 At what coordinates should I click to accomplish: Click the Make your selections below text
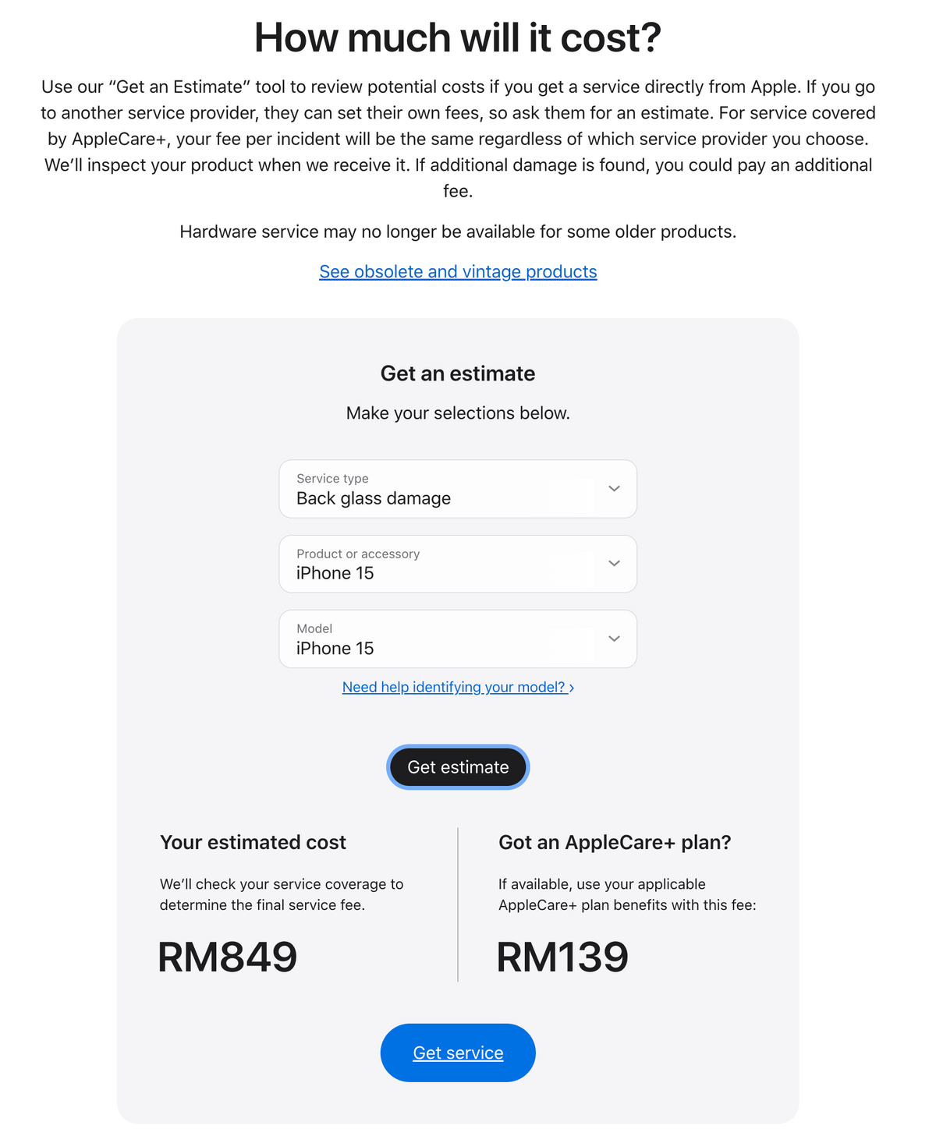tap(458, 413)
